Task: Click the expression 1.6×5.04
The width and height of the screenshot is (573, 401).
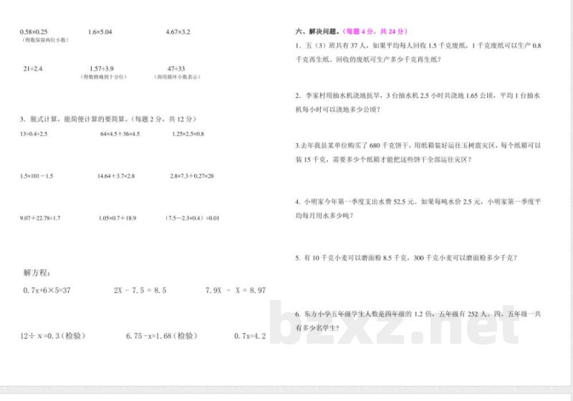Action: pos(100,32)
